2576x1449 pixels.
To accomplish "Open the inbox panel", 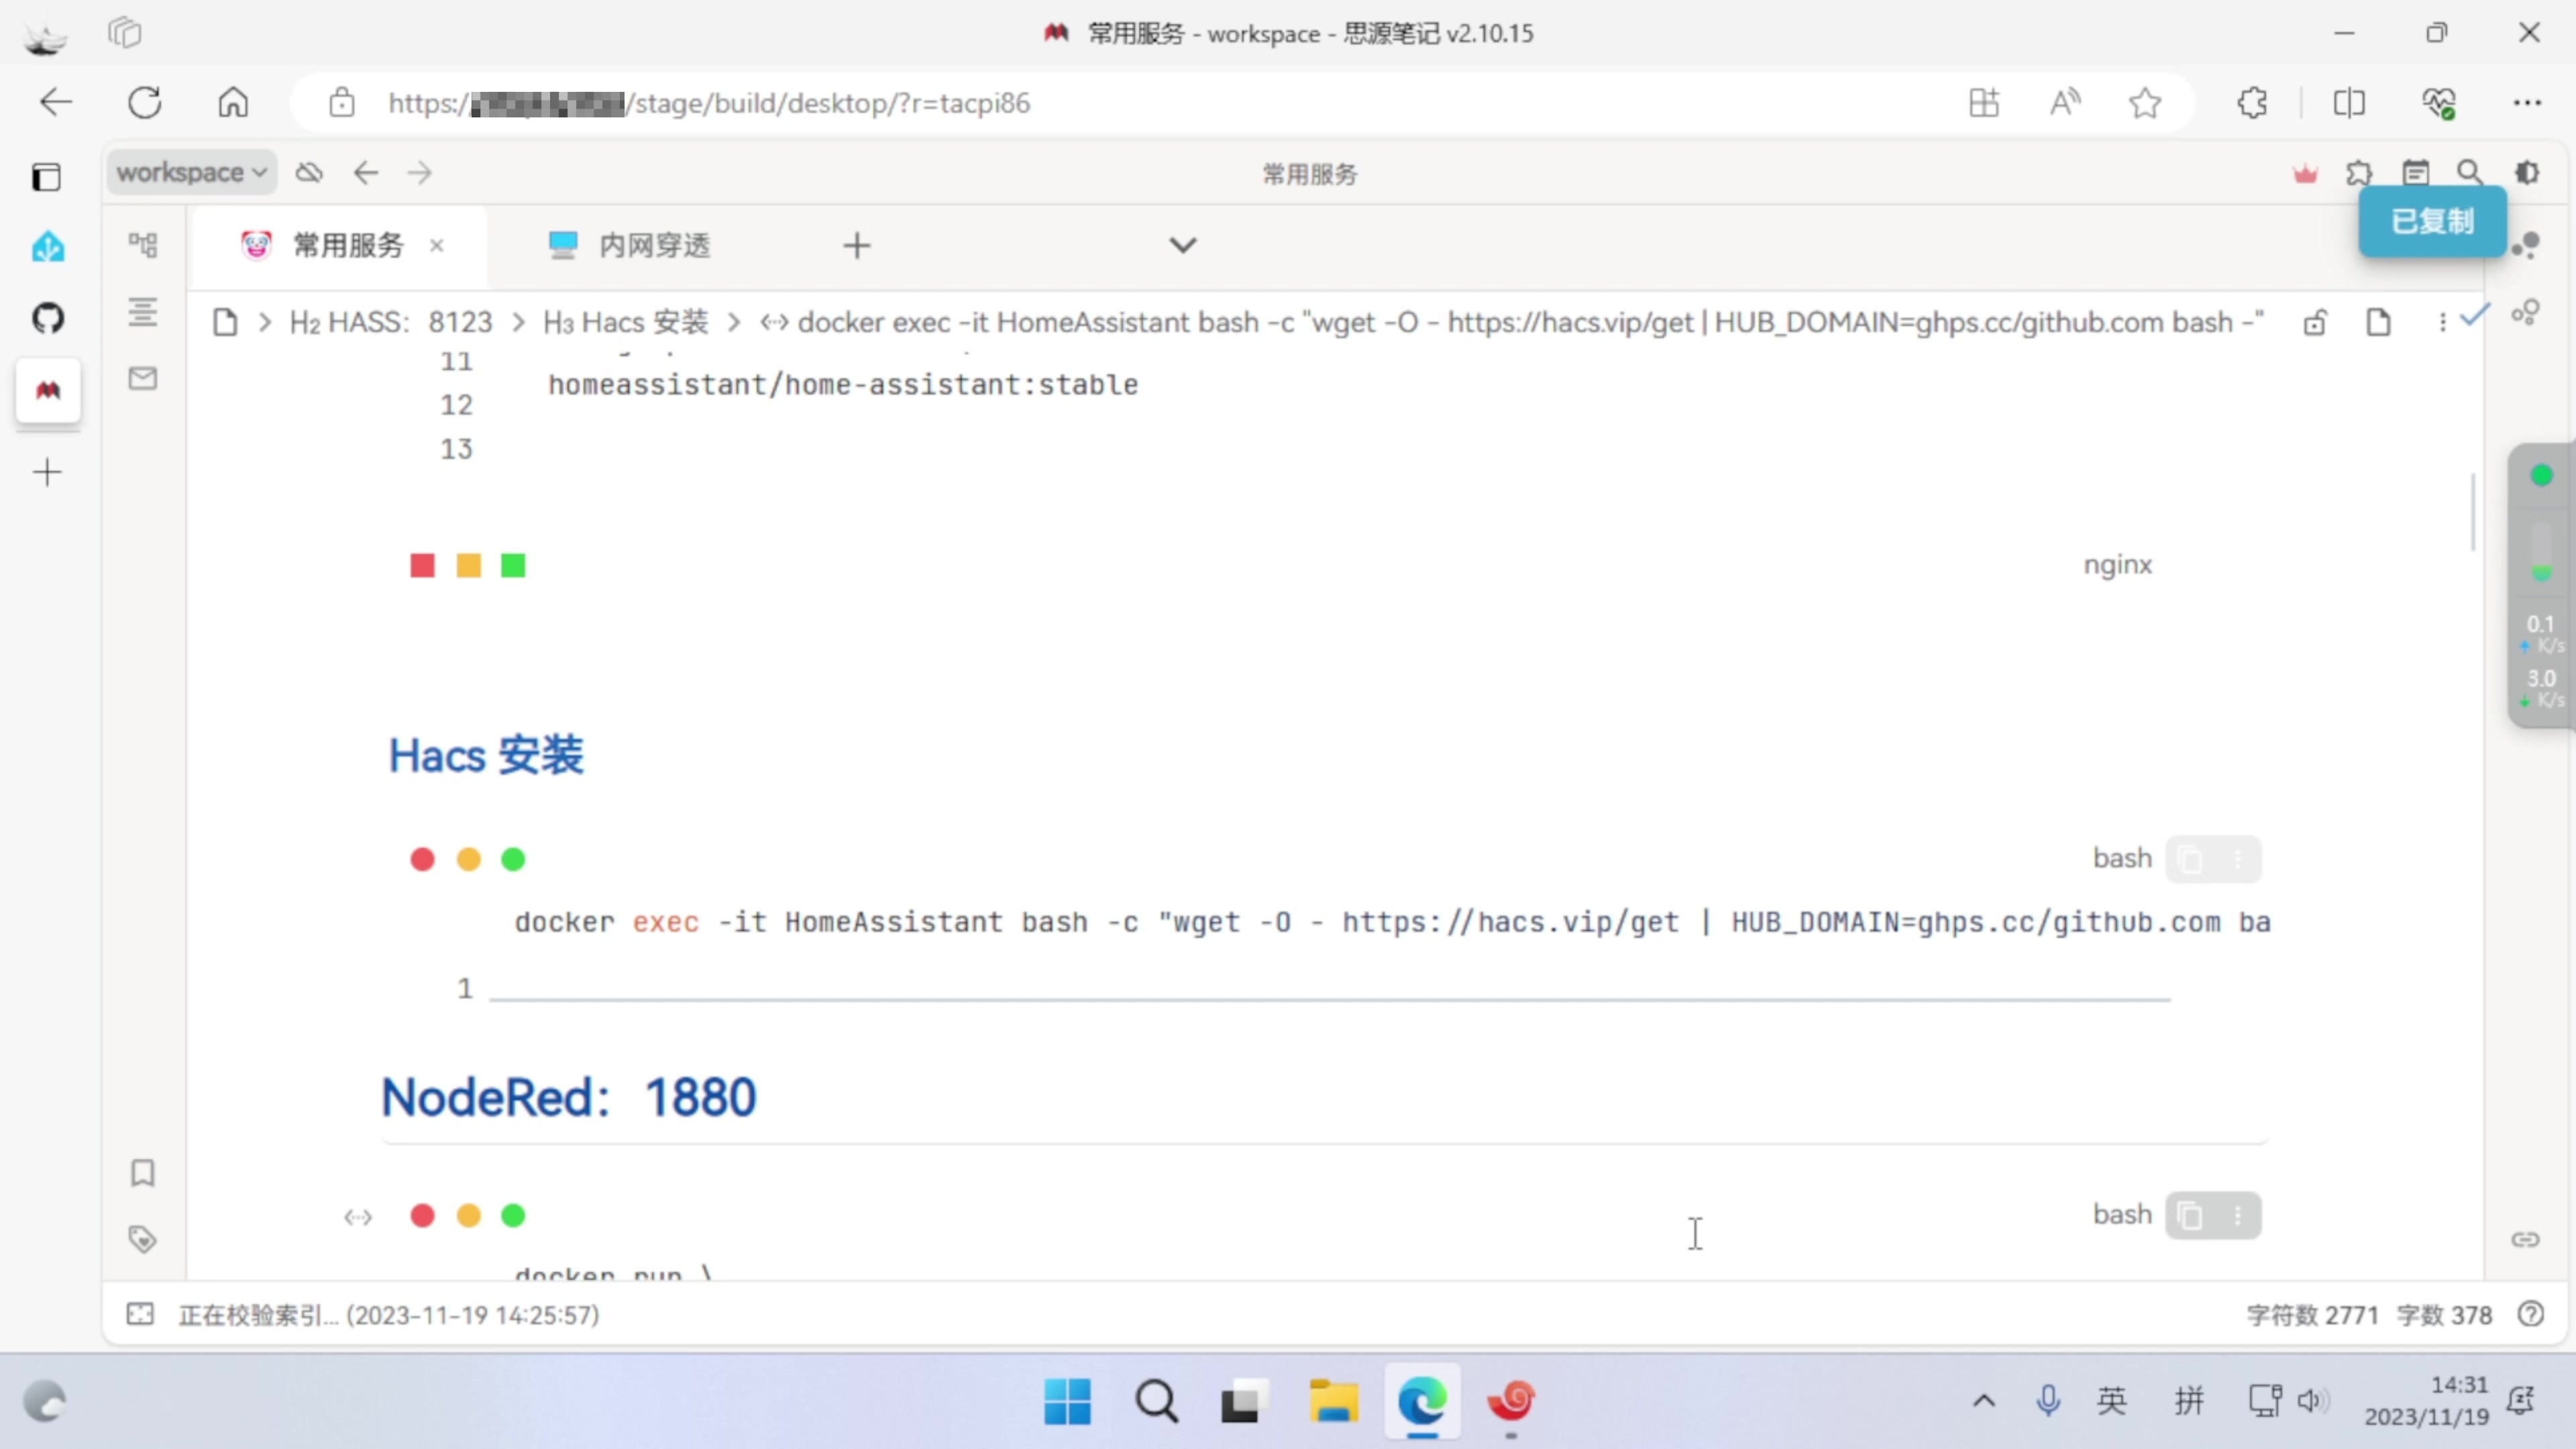I will pyautogui.click(x=143, y=378).
